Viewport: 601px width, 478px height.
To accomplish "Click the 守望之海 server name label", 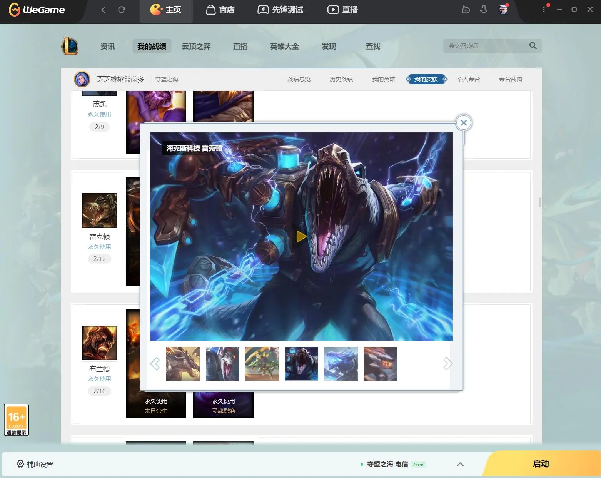I will pyautogui.click(x=167, y=79).
